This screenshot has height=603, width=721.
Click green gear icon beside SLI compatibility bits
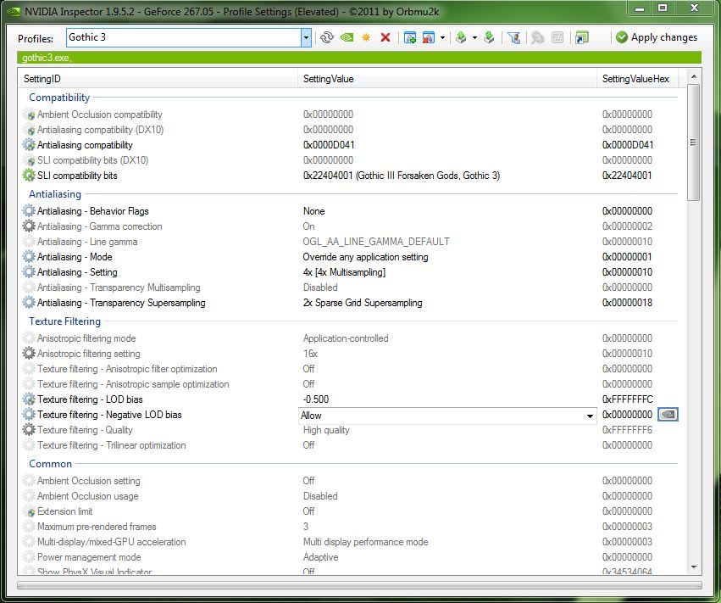(x=29, y=176)
